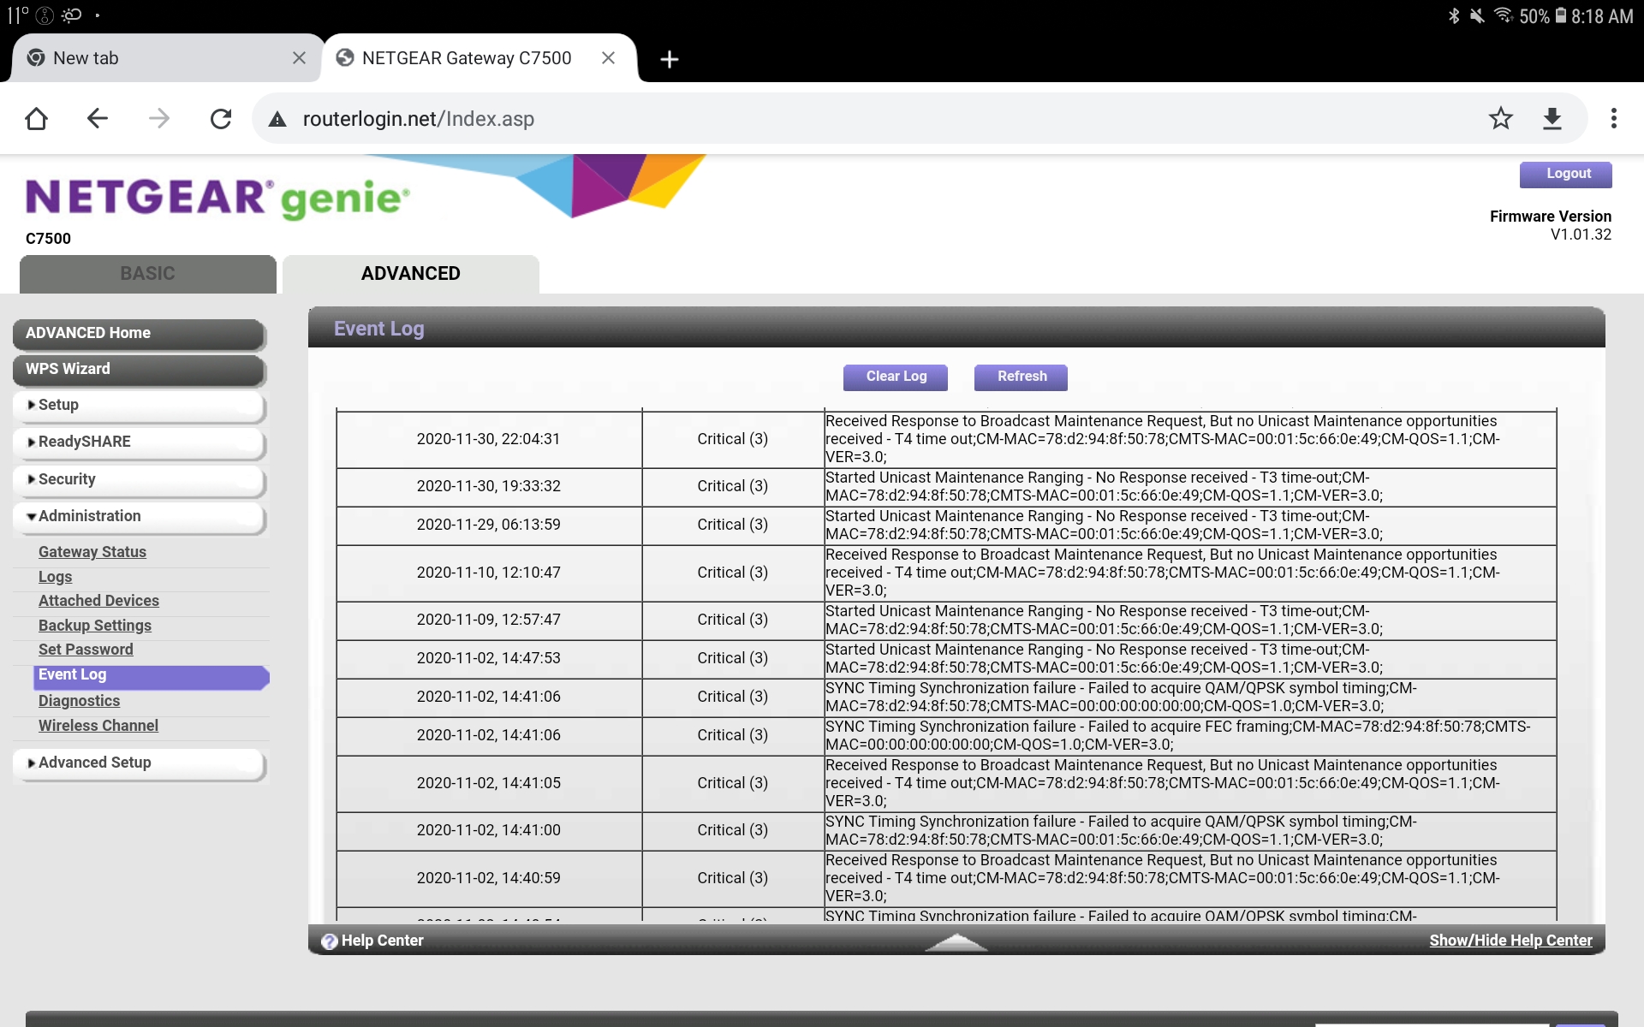Reload the router page
Screen dimensions: 1644x1027
pyautogui.click(x=221, y=118)
